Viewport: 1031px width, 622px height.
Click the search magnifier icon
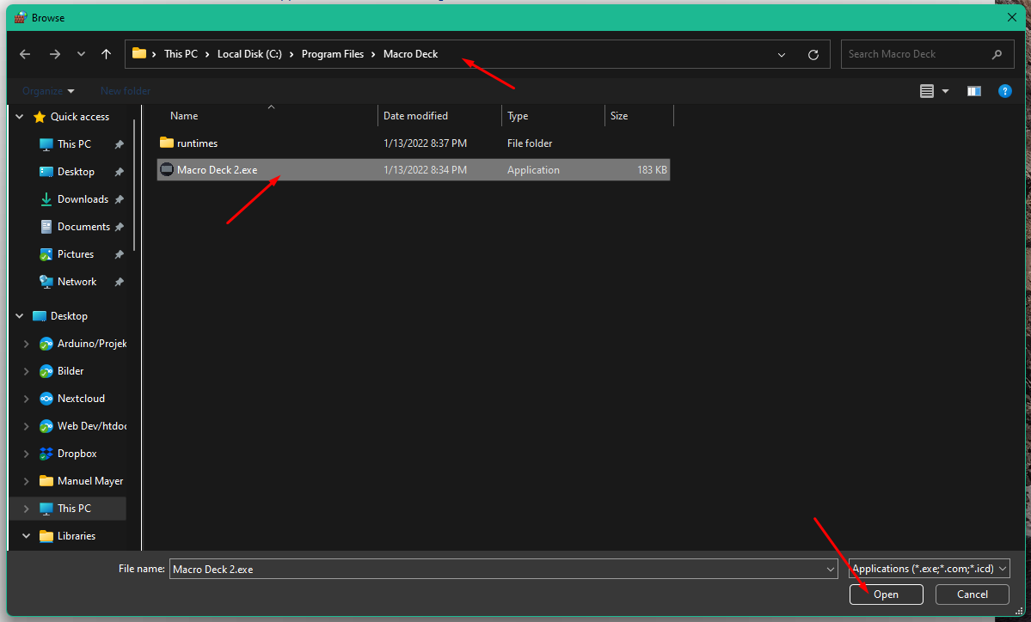997,54
